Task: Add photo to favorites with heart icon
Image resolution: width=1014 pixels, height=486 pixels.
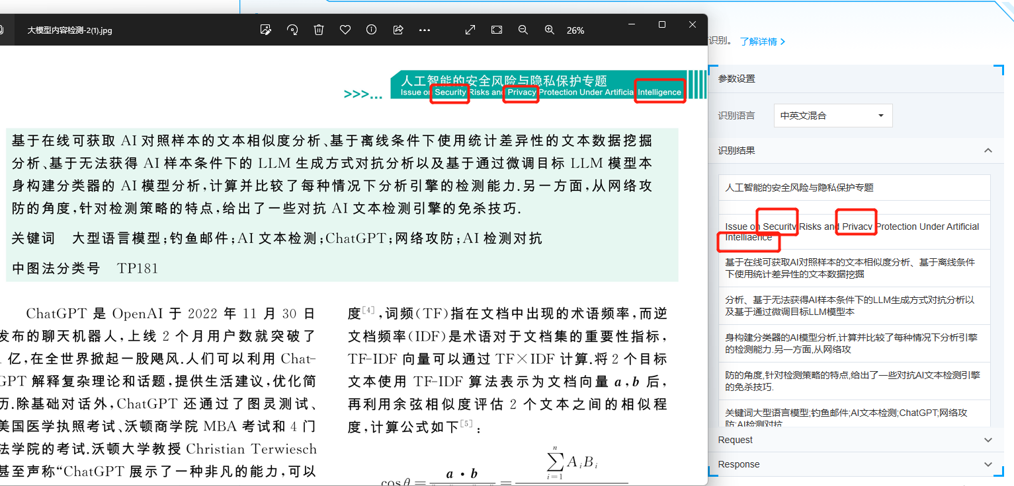Action: pos(345,30)
